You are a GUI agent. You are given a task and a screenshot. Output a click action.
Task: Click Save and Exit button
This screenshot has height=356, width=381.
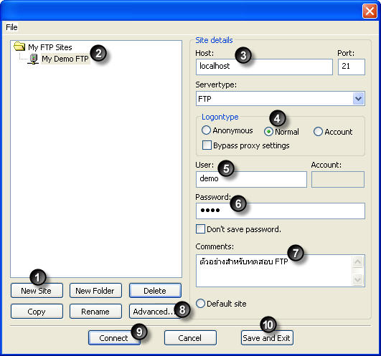[267, 337]
